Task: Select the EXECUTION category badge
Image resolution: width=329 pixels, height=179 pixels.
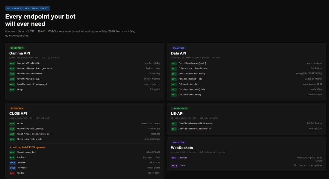Action: click(17, 108)
